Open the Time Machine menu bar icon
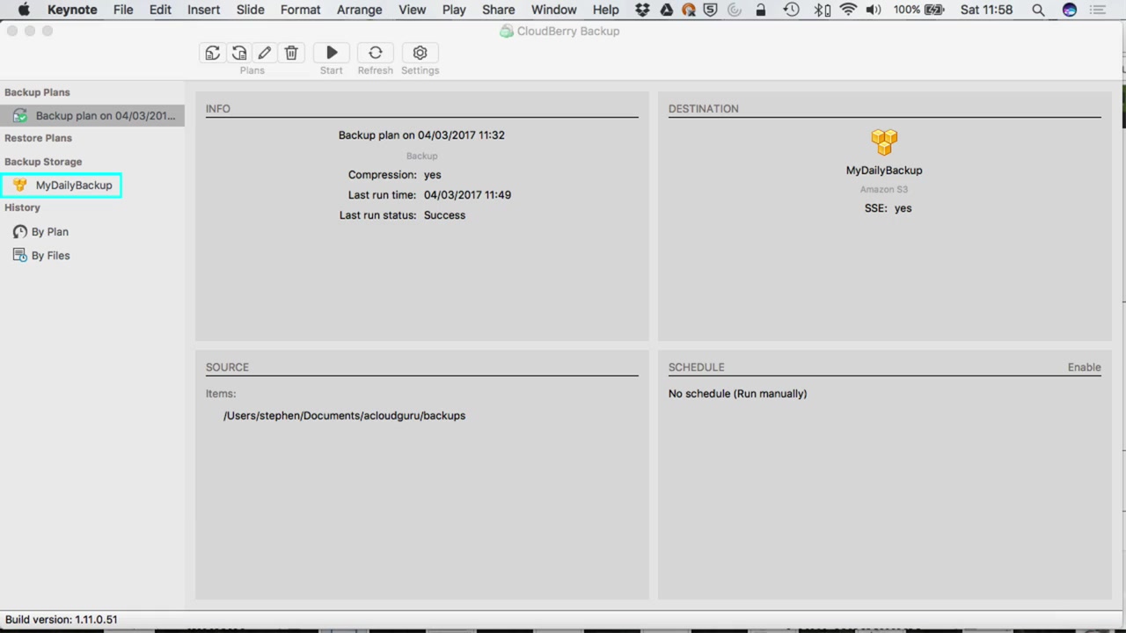This screenshot has width=1126, height=633. [791, 10]
